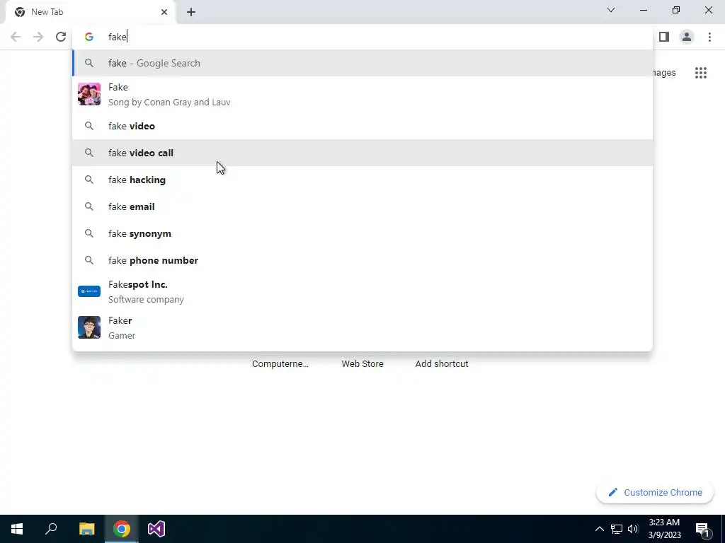Select the 'fake hacking' suggestion
Screen dimensions: 725x543
362,180
